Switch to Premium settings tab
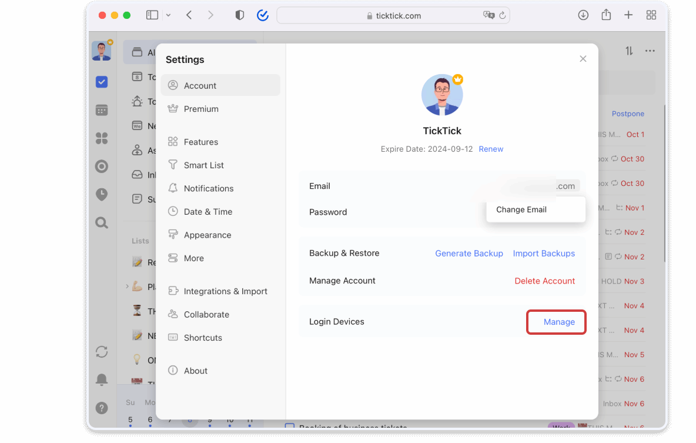Viewport: 696px width, 443px height. pos(201,109)
